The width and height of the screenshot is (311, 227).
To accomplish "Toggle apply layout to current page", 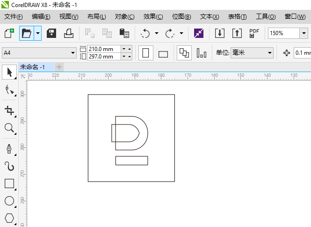I will [202, 53].
